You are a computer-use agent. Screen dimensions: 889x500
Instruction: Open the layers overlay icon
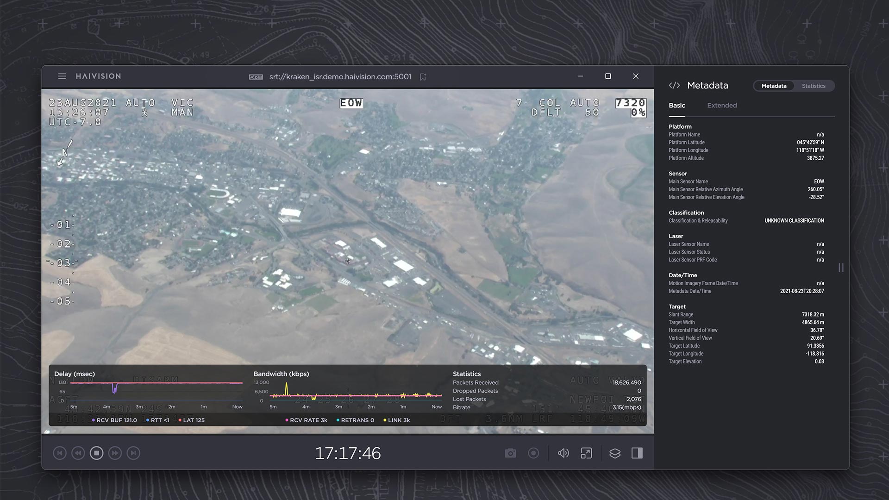click(x=615, y=453)
